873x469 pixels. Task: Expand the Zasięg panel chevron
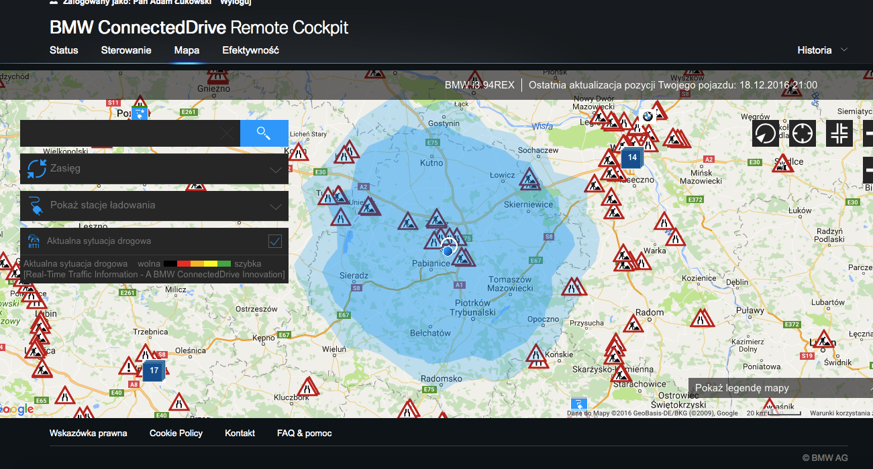[x=276, y=170]
